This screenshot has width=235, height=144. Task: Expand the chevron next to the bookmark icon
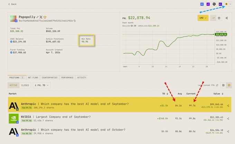click(x=230, y=4)
